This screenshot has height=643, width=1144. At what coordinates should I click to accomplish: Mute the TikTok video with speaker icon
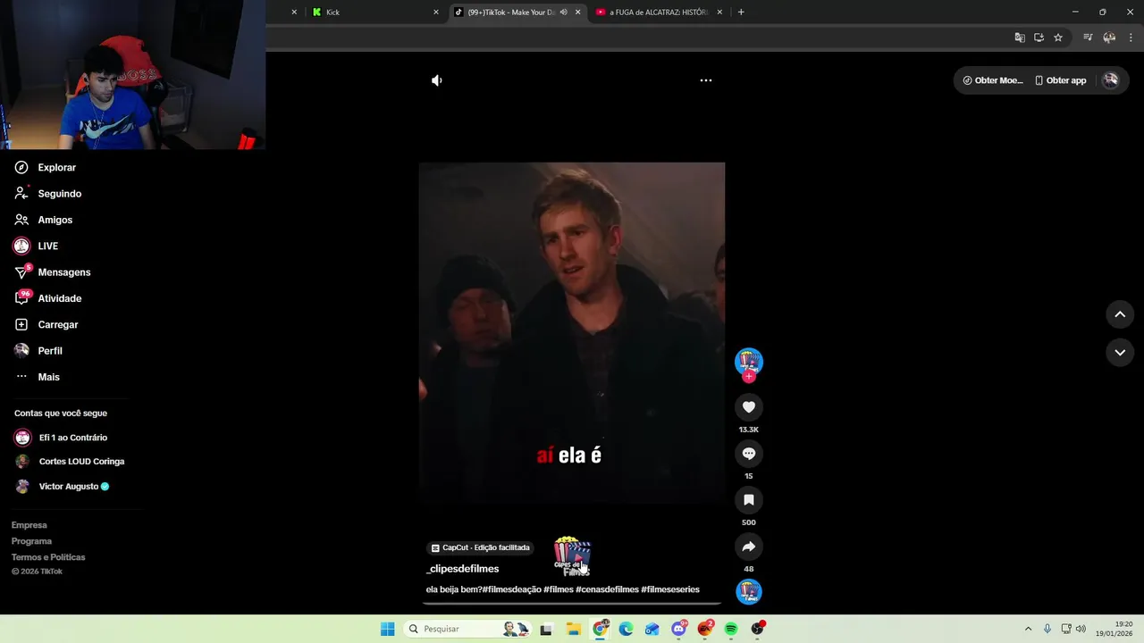pyautogui.click(x=436, y=80)
